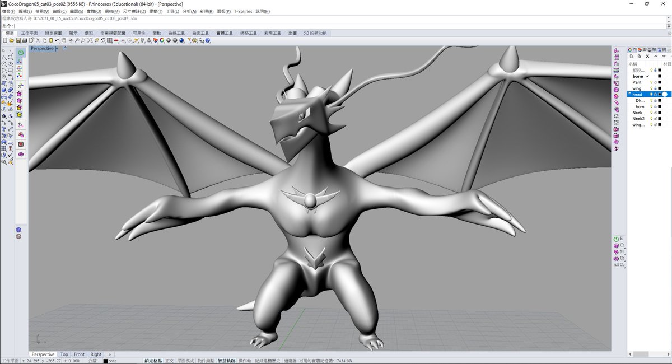The height and width of the screenshot is (364, 672).
Task: Open the 檔案(F) File menu
Action: coord(8,11)
